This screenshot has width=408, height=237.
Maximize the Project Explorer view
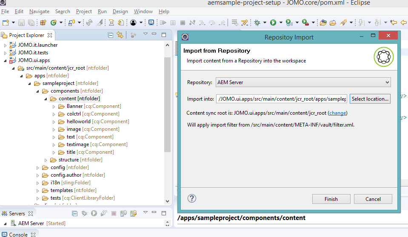(x=164, y=35)
